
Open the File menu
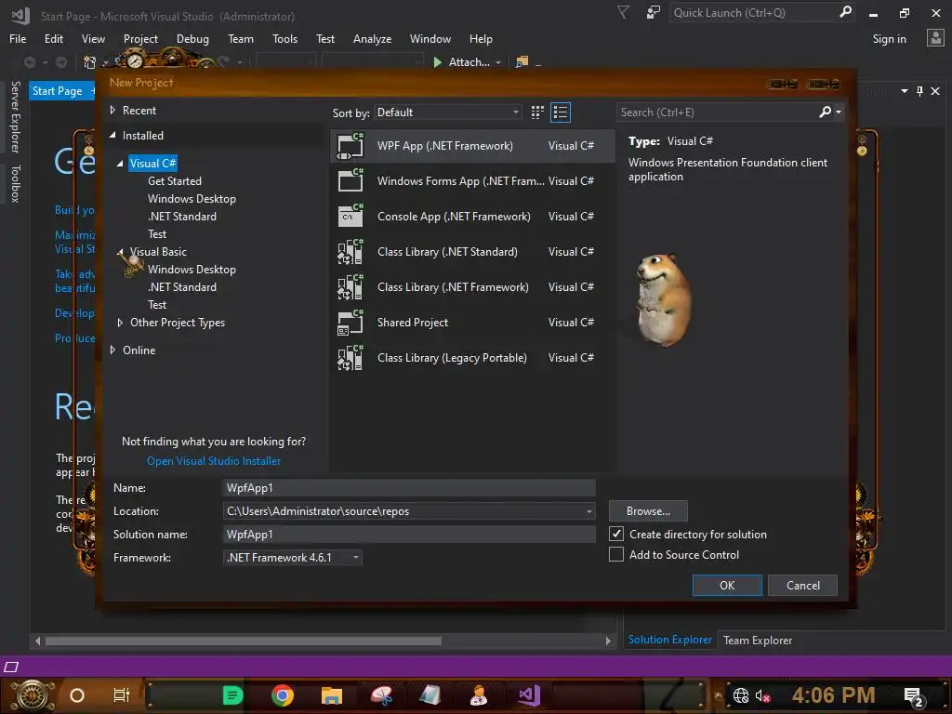click(x=18, y=39)
